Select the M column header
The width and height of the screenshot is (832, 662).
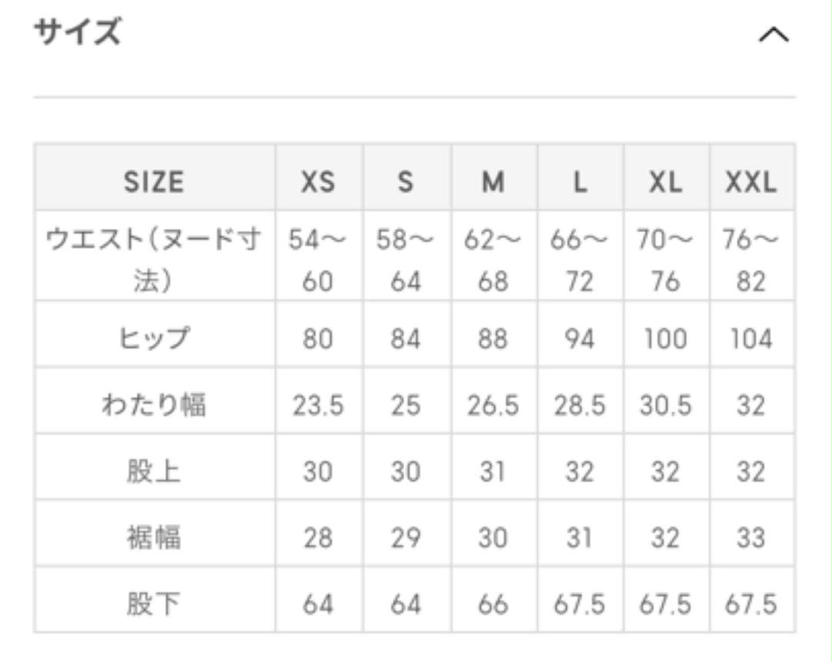495,178
